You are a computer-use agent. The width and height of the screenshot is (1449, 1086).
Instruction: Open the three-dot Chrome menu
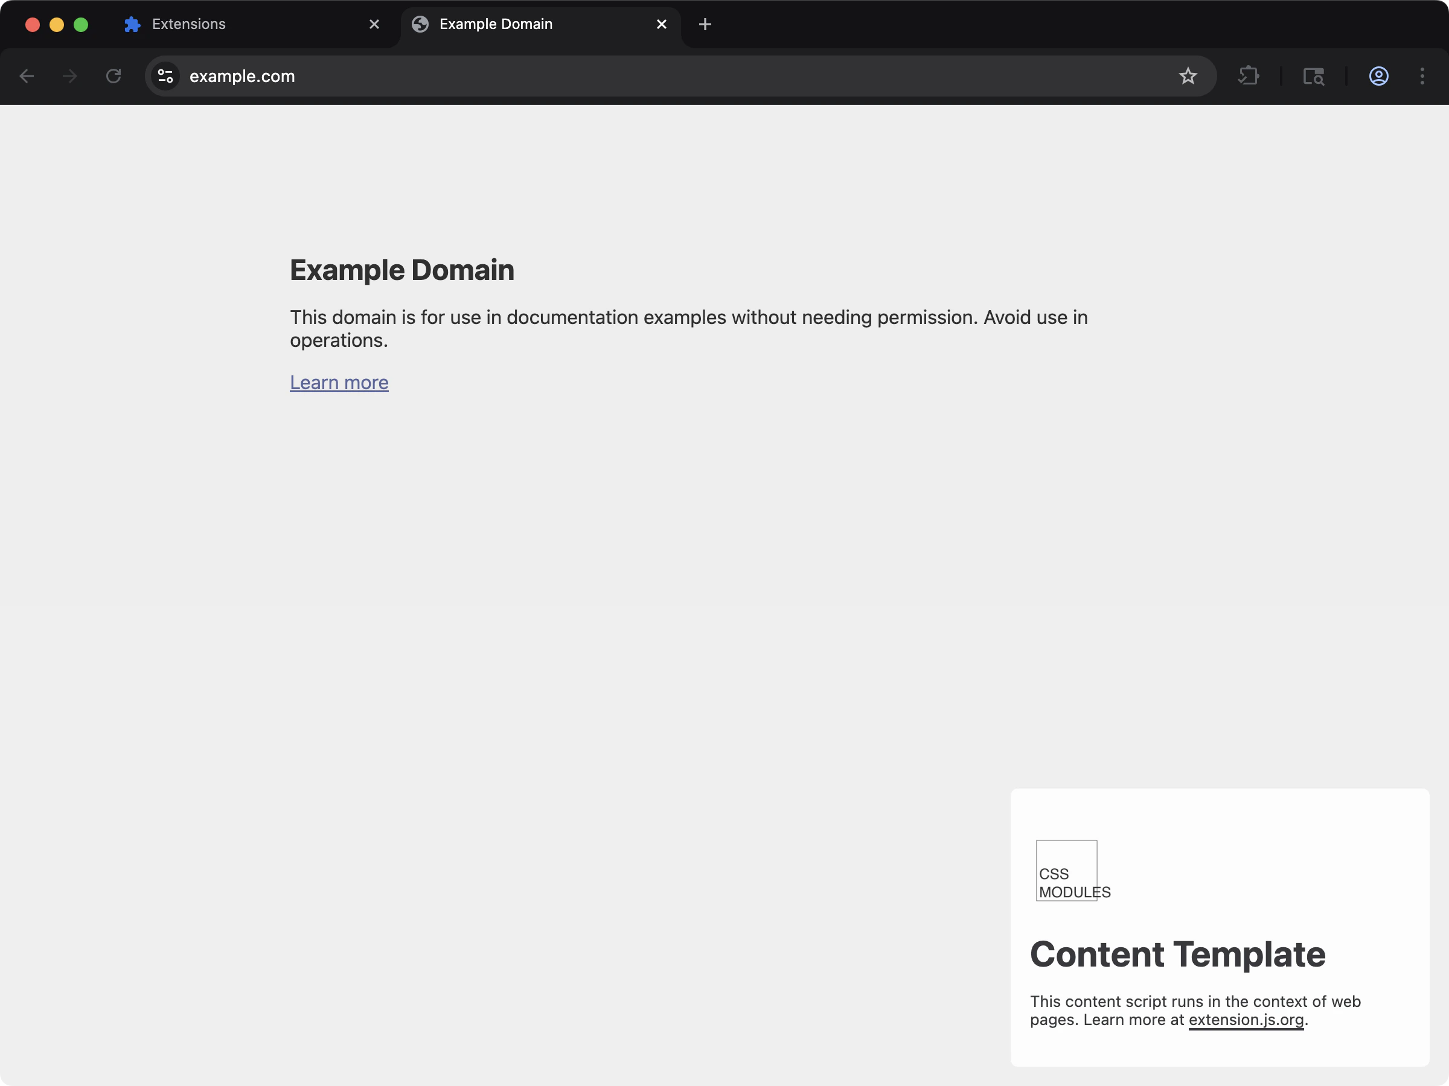click(1423, 76)
